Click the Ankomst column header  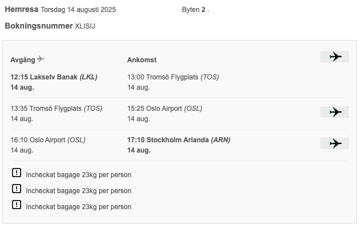(x=142, y=60)
